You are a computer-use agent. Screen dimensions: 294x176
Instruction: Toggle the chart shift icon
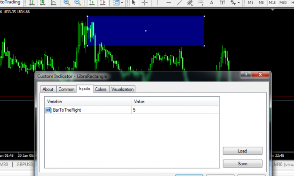tap(103, 3)
